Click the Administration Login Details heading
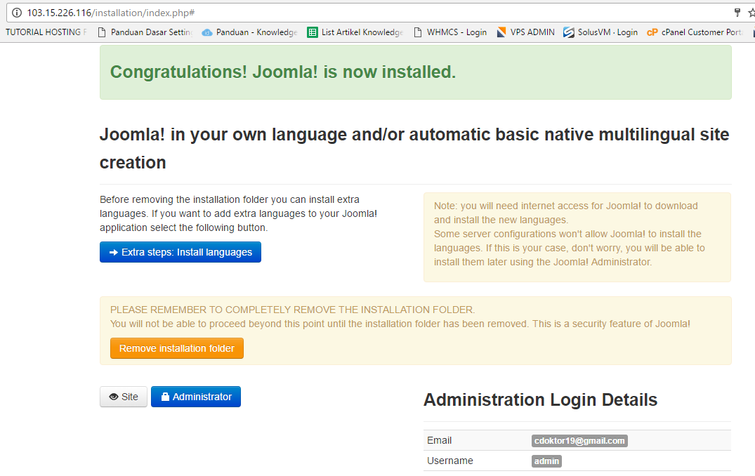This screenshot has width=755, height=476. click(x=540, y=400)
